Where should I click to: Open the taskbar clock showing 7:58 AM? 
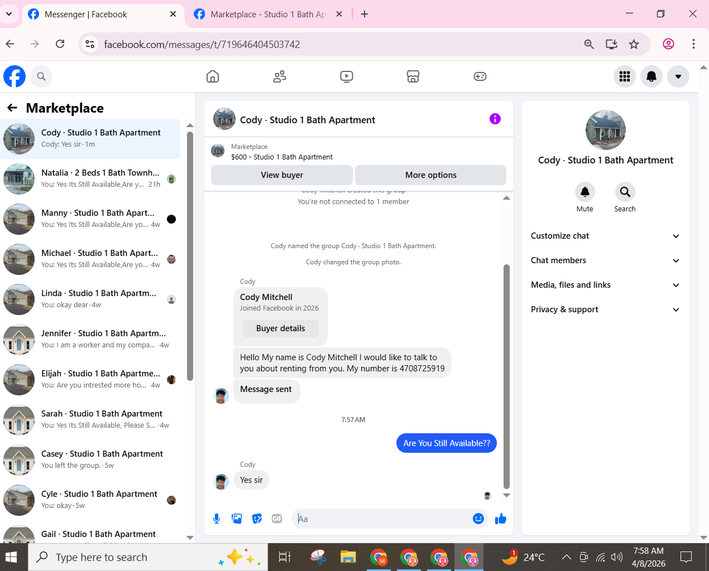click(x=649, y=557)
